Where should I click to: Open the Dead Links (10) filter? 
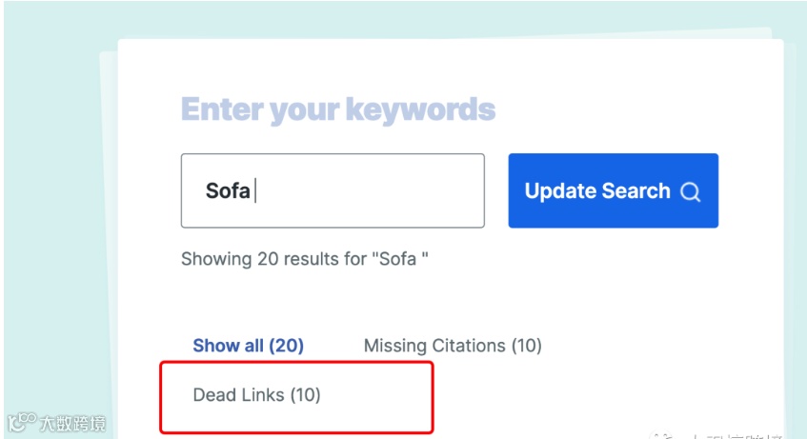(x=256, y=394)
